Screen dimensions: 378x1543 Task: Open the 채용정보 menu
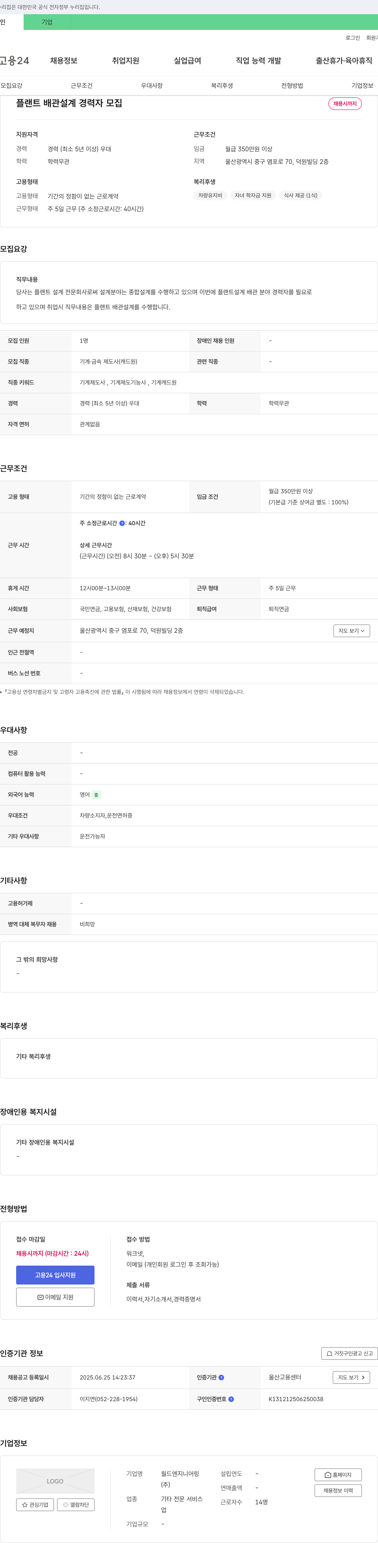tap(63, 61)
